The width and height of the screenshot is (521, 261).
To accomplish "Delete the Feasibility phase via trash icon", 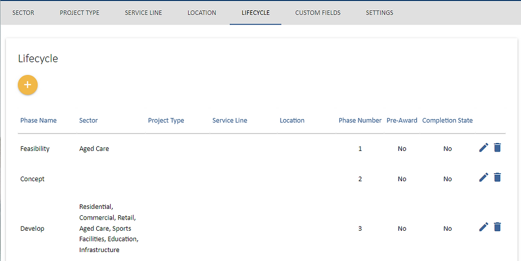I will 497,147.
